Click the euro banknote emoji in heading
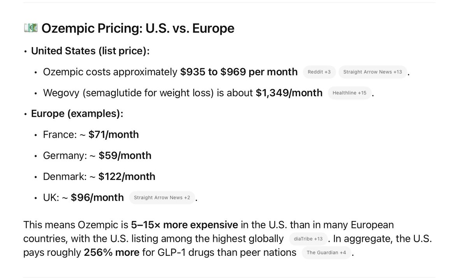This screenshot has width=467, height=278. click(x=30, y=28)
